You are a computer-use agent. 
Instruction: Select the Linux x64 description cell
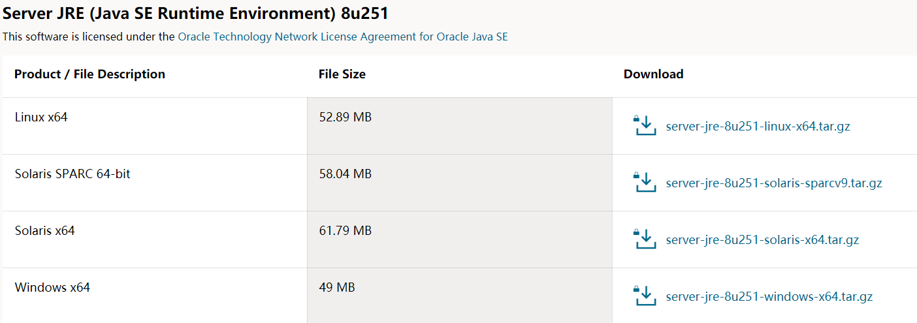point(41,117)
